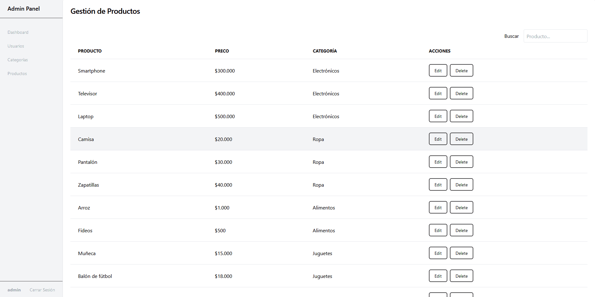
Task: Select the Zapatillas product name
Action: 89,185
